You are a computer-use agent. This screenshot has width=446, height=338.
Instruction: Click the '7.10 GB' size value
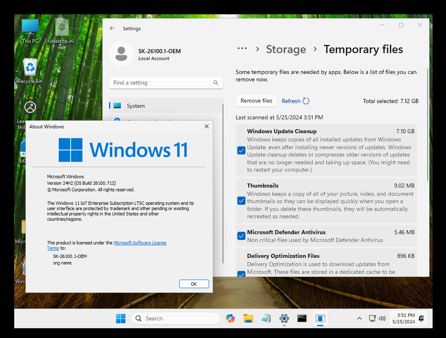[x=405, y=131]
